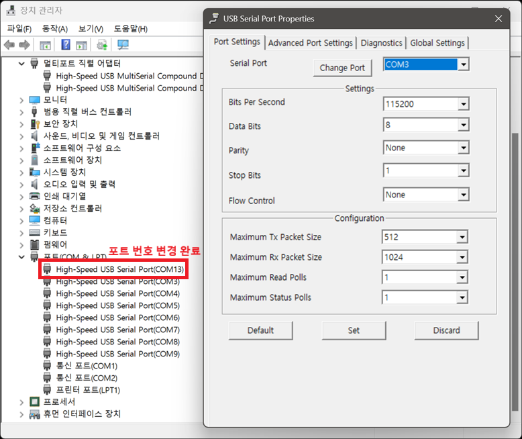
Task: Expand the 모니터 tree node
Action: point(21,100)
